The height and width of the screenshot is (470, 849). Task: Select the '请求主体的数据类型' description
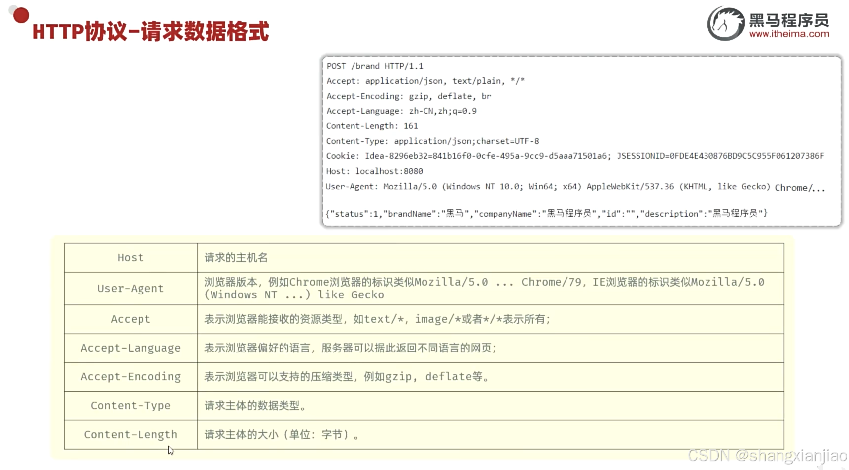491,406
